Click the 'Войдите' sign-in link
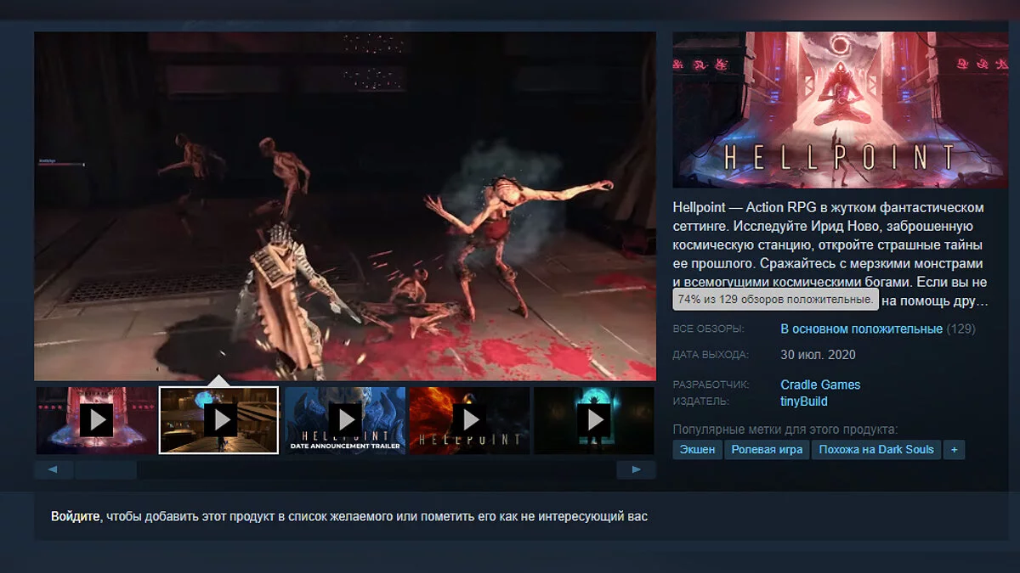This screenshot has width=1020, height=573. click(75, 516)
